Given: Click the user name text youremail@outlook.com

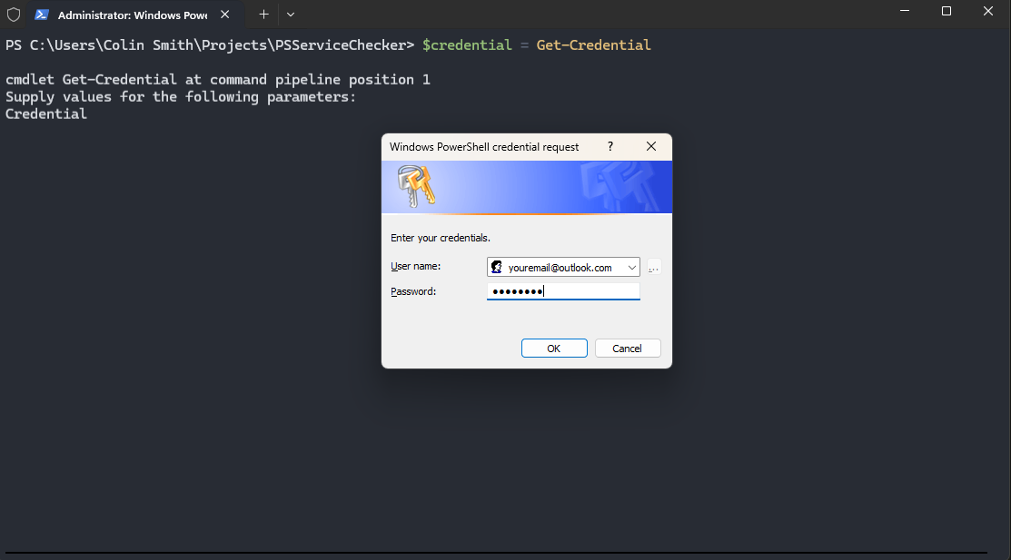Looking at the screenshot, I should [560, 268].
